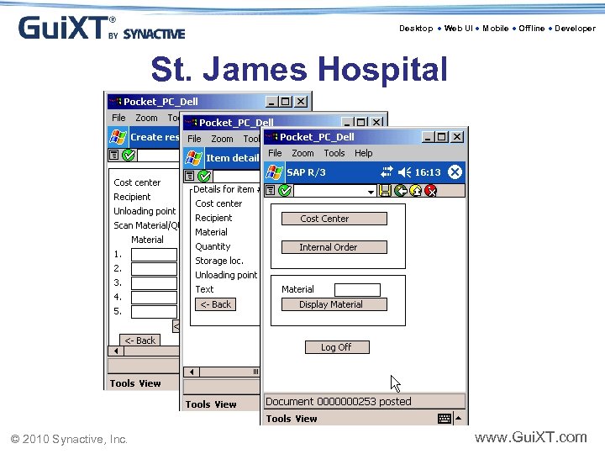The width and height of the screenshot is (605, 454).
Task: Click the Mobile link in header
Action: coord(495,29)
